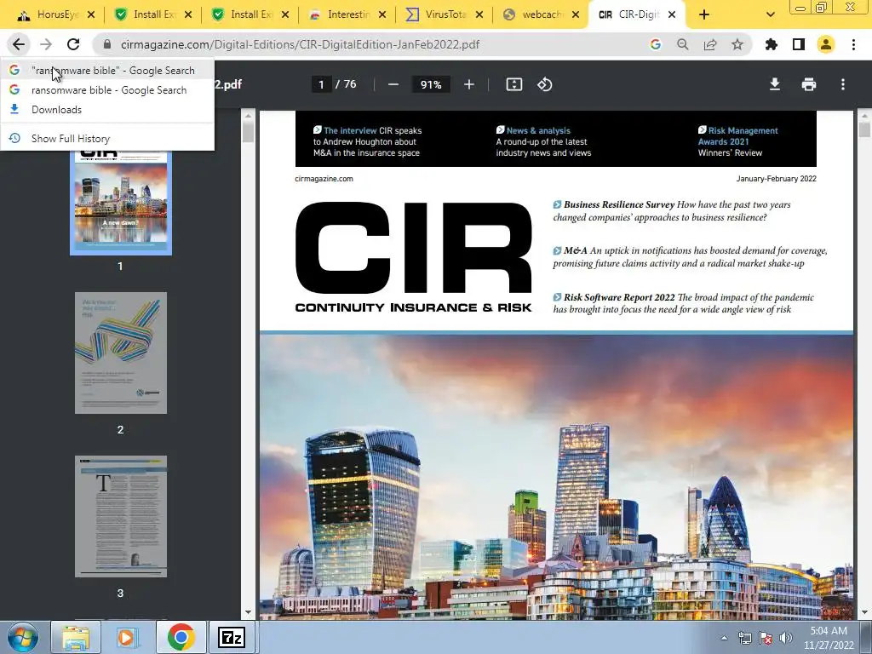This screenshot has height=654, width=872.
Task: Switch to the VirusTotal tab
Action: click(x=443, y=14)
